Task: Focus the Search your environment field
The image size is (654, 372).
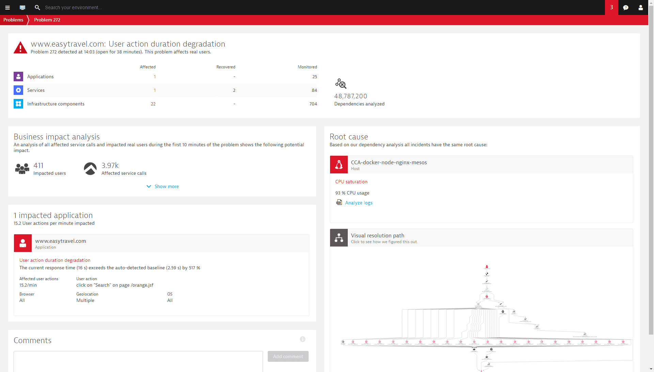Action: [73, 7]
